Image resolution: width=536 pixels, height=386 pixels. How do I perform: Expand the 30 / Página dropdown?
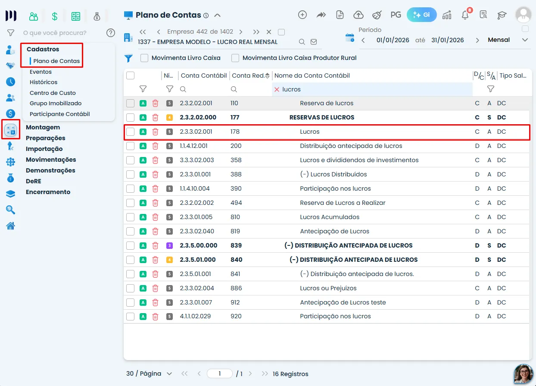[149, 373]
